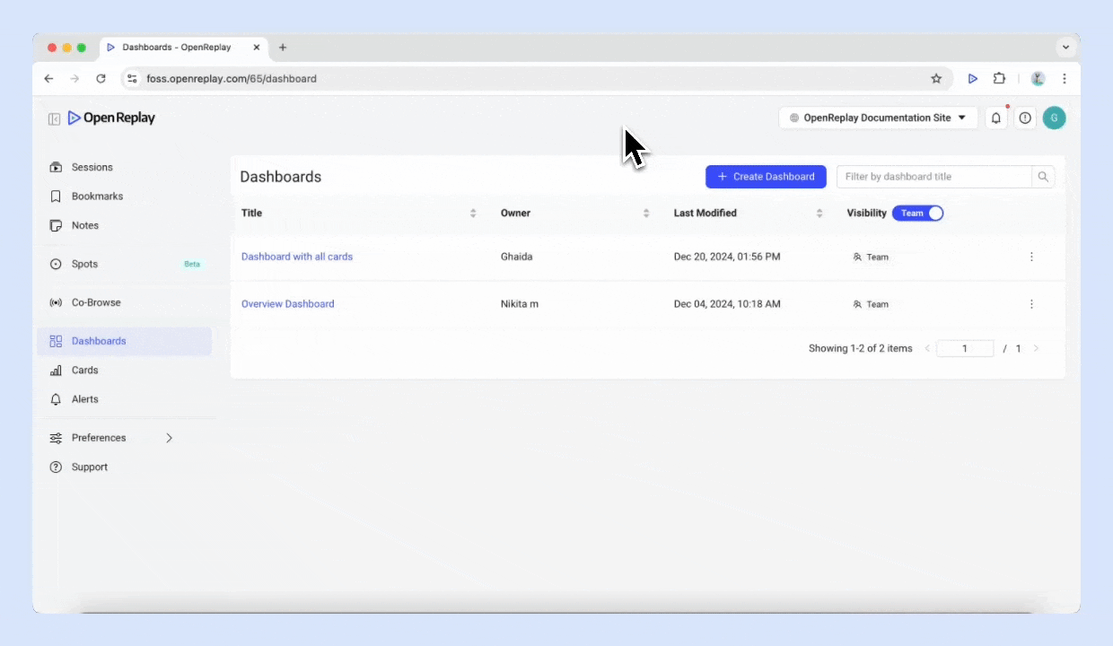
Task: Click the OpenReplay extension icon in toolbar
Action: [x=972, y=79]
